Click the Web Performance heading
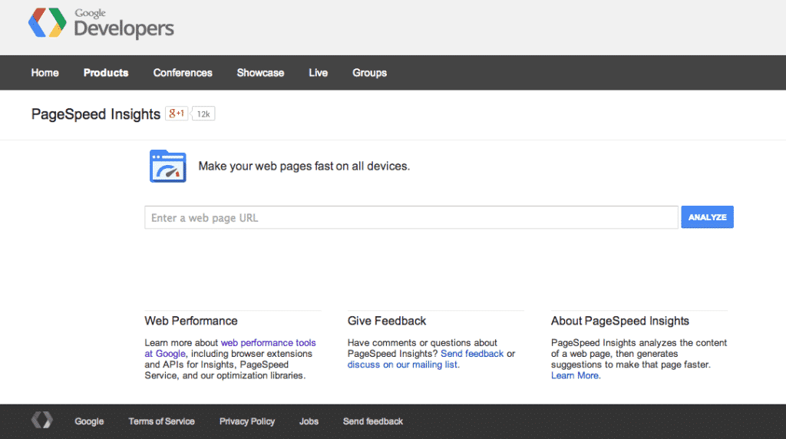This screenshot has height=439, width=786. tap(191, 321)
